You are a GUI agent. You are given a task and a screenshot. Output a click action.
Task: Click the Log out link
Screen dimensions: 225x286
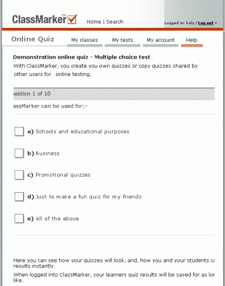pyautogui.click(x=206, y=23)
